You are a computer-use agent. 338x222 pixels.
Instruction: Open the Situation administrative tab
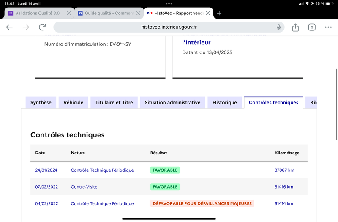click(172, 102)
